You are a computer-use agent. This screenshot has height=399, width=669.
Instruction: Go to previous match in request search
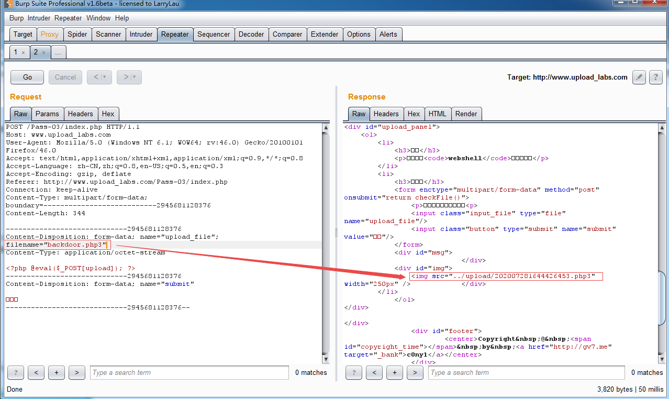(36, 372)
